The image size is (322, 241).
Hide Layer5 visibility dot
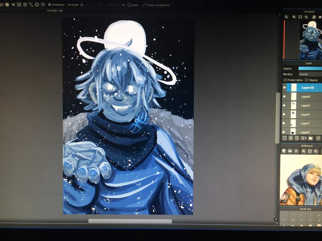(x=284, y=105)
